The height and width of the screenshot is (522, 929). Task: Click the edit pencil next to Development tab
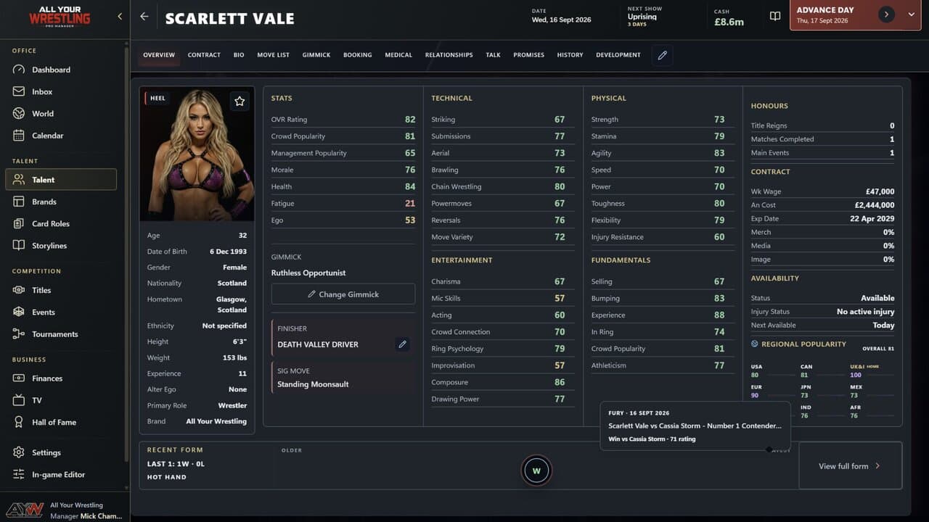point(662,55)
